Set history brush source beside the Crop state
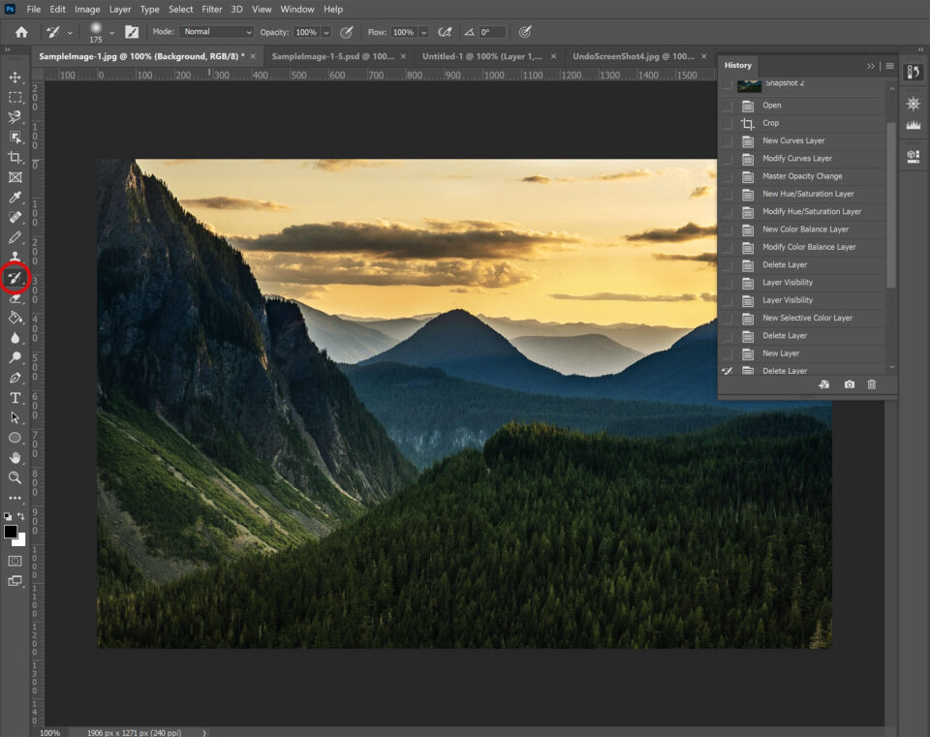 [728, 123]
